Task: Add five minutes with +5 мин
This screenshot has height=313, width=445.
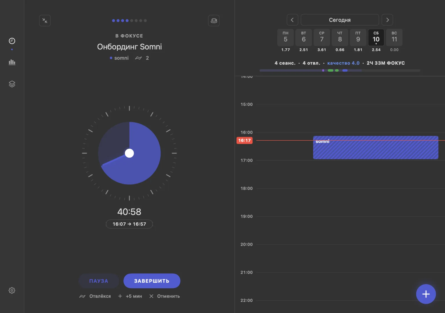Action: point(130,296)
